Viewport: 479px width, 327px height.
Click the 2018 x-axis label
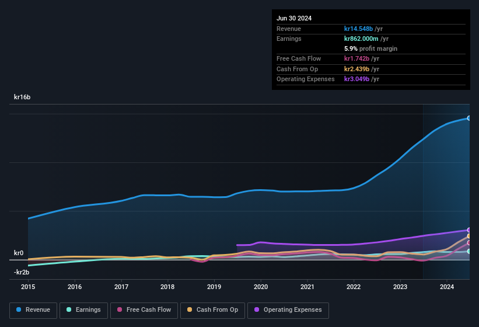(x=167, y=287)
